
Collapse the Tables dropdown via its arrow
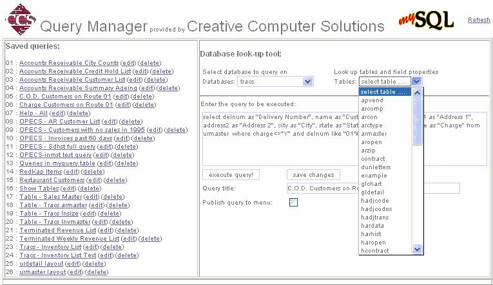[416, 82]
